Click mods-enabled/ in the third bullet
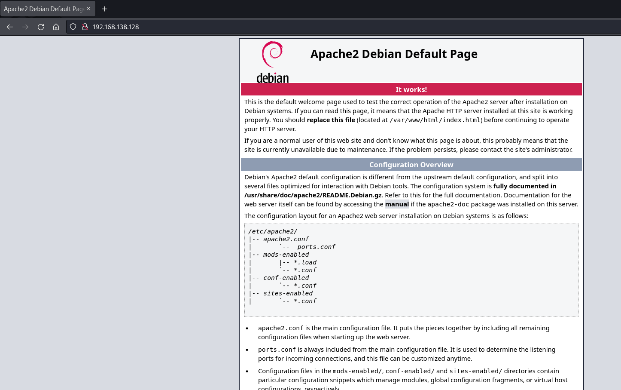The height and width of the screenshot is (390, 621). coord(357,371)
